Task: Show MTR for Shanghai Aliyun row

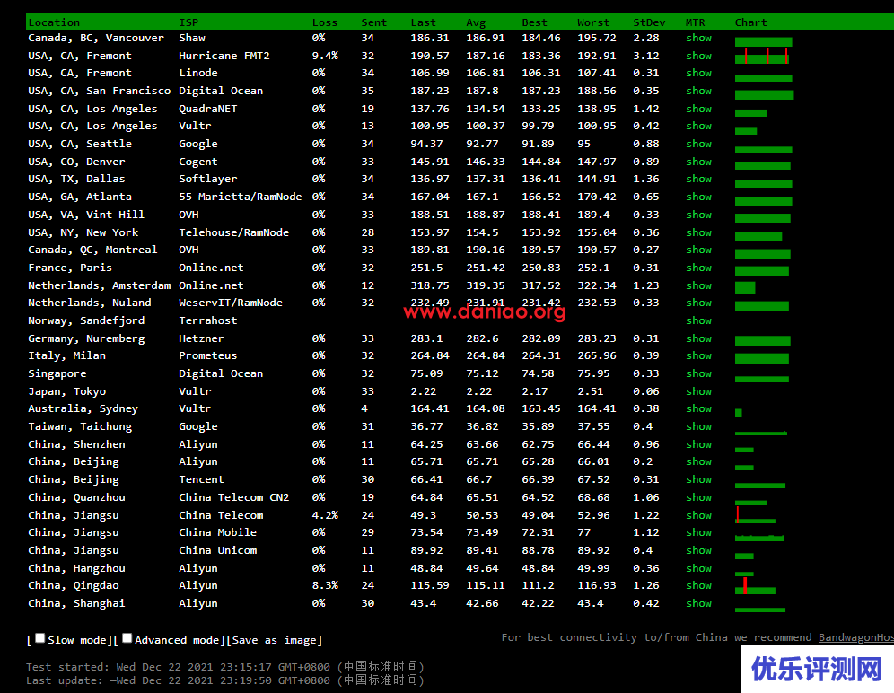Action: tap(698, 603)
